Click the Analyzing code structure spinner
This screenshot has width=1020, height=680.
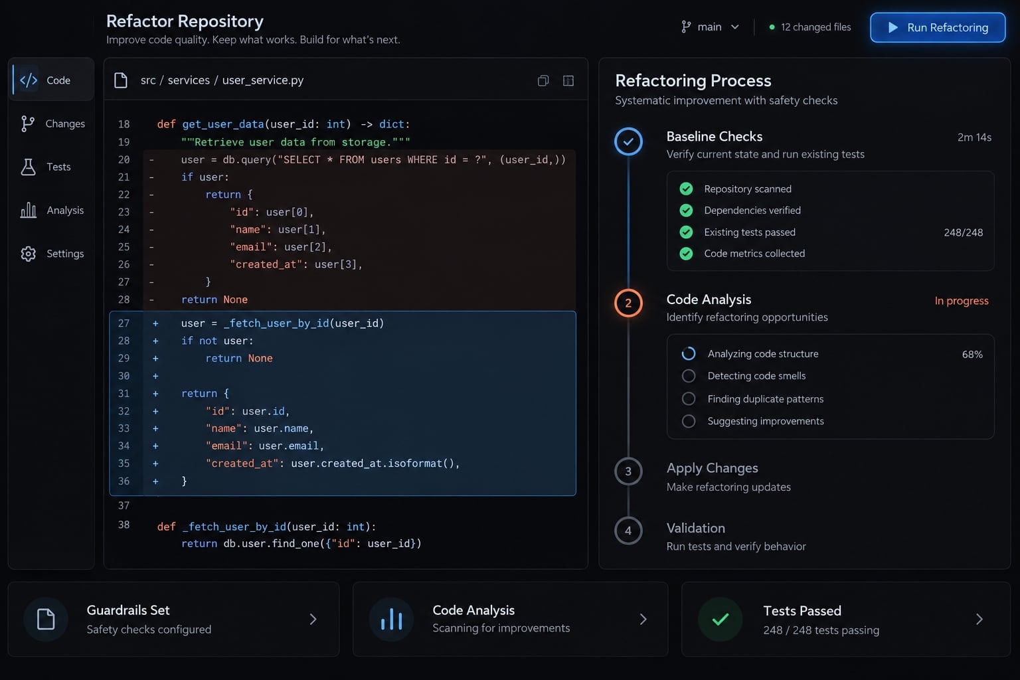(x=689, y=354)
